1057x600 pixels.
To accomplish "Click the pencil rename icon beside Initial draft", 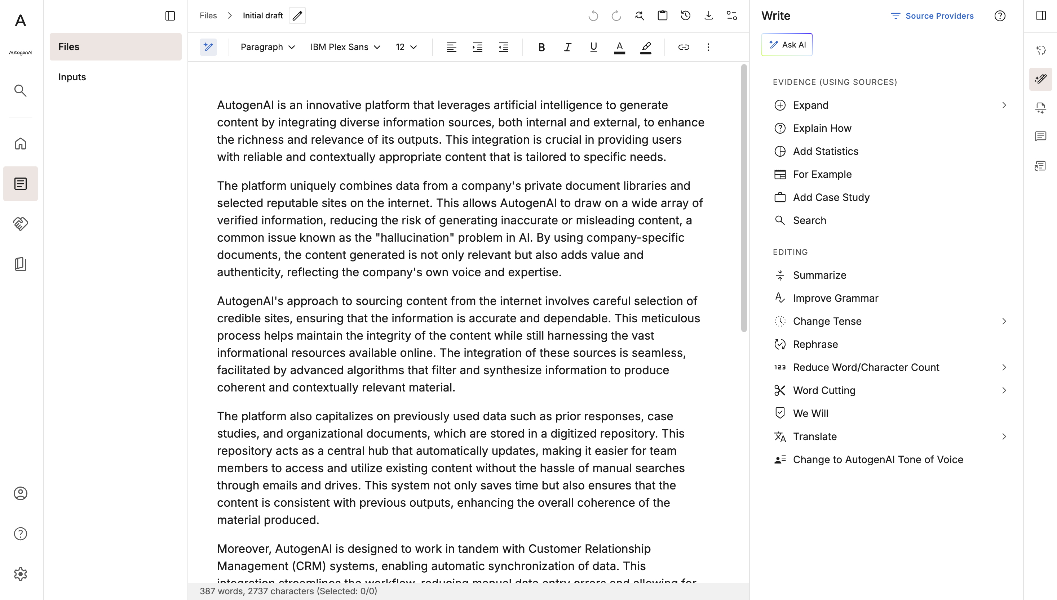I will [x=297, y=15].
